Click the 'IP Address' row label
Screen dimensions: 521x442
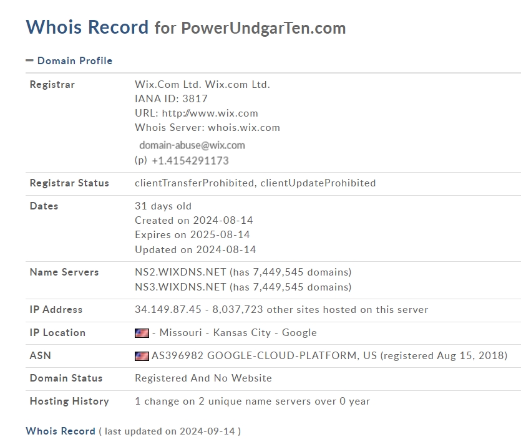click(56, 309)
